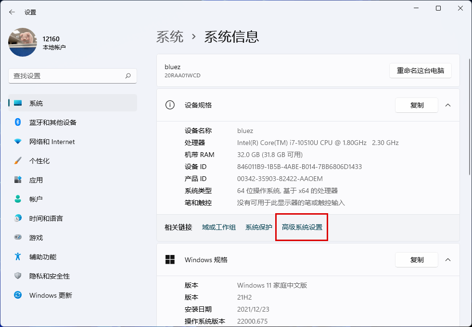Go to 个性化 settings

pos(73,161)
